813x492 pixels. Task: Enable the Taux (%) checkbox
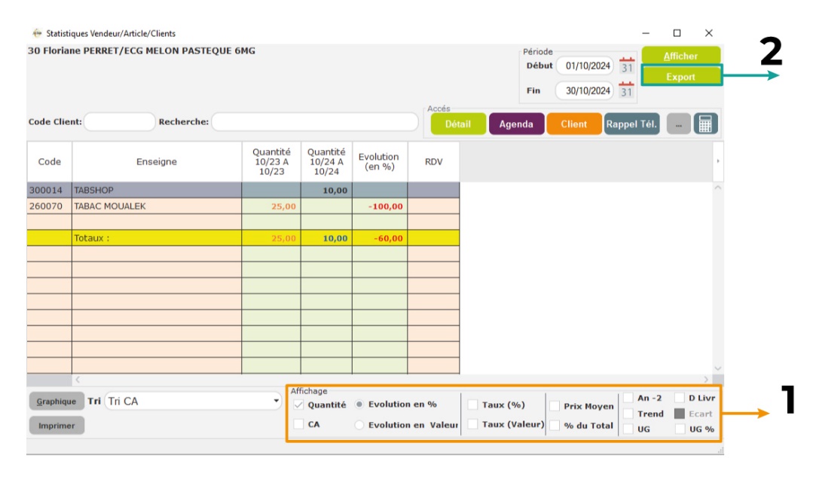[x=473, y=405]
